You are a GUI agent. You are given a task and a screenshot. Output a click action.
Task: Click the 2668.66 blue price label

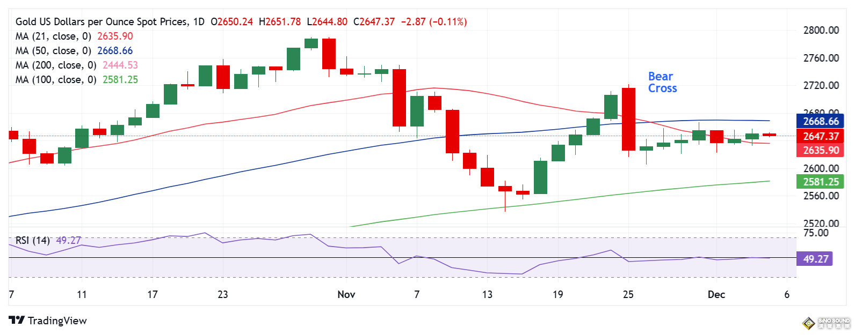[x=820, y=122]
